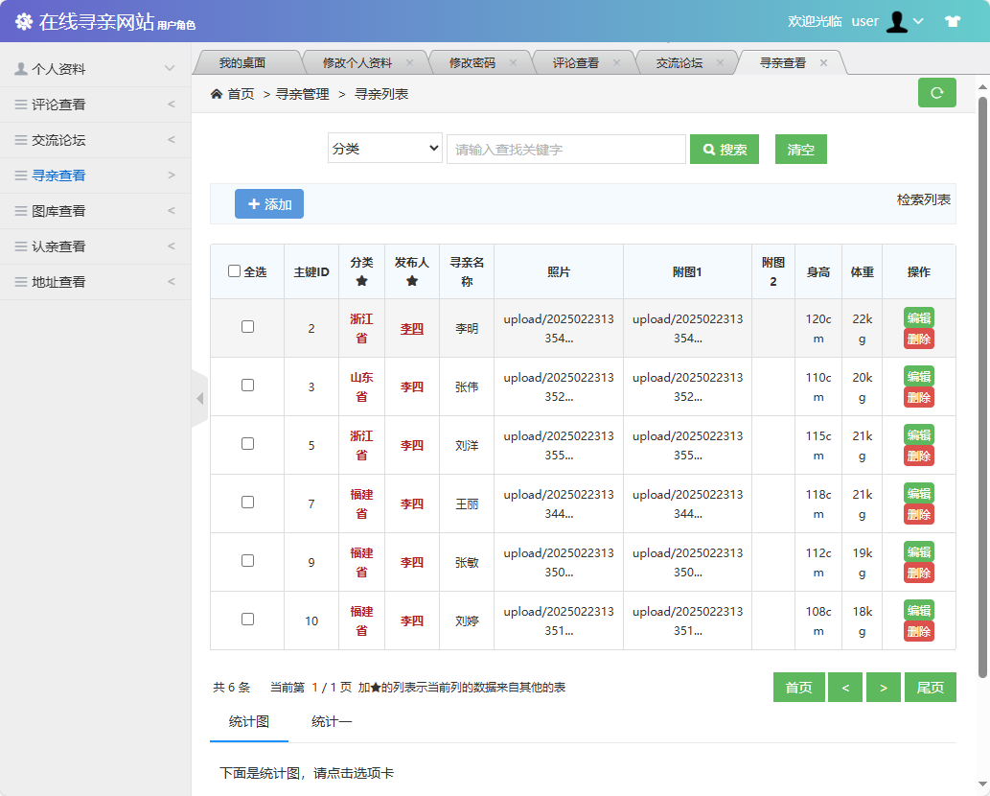Click the green refresh icon button

click(x=937, y=94)
